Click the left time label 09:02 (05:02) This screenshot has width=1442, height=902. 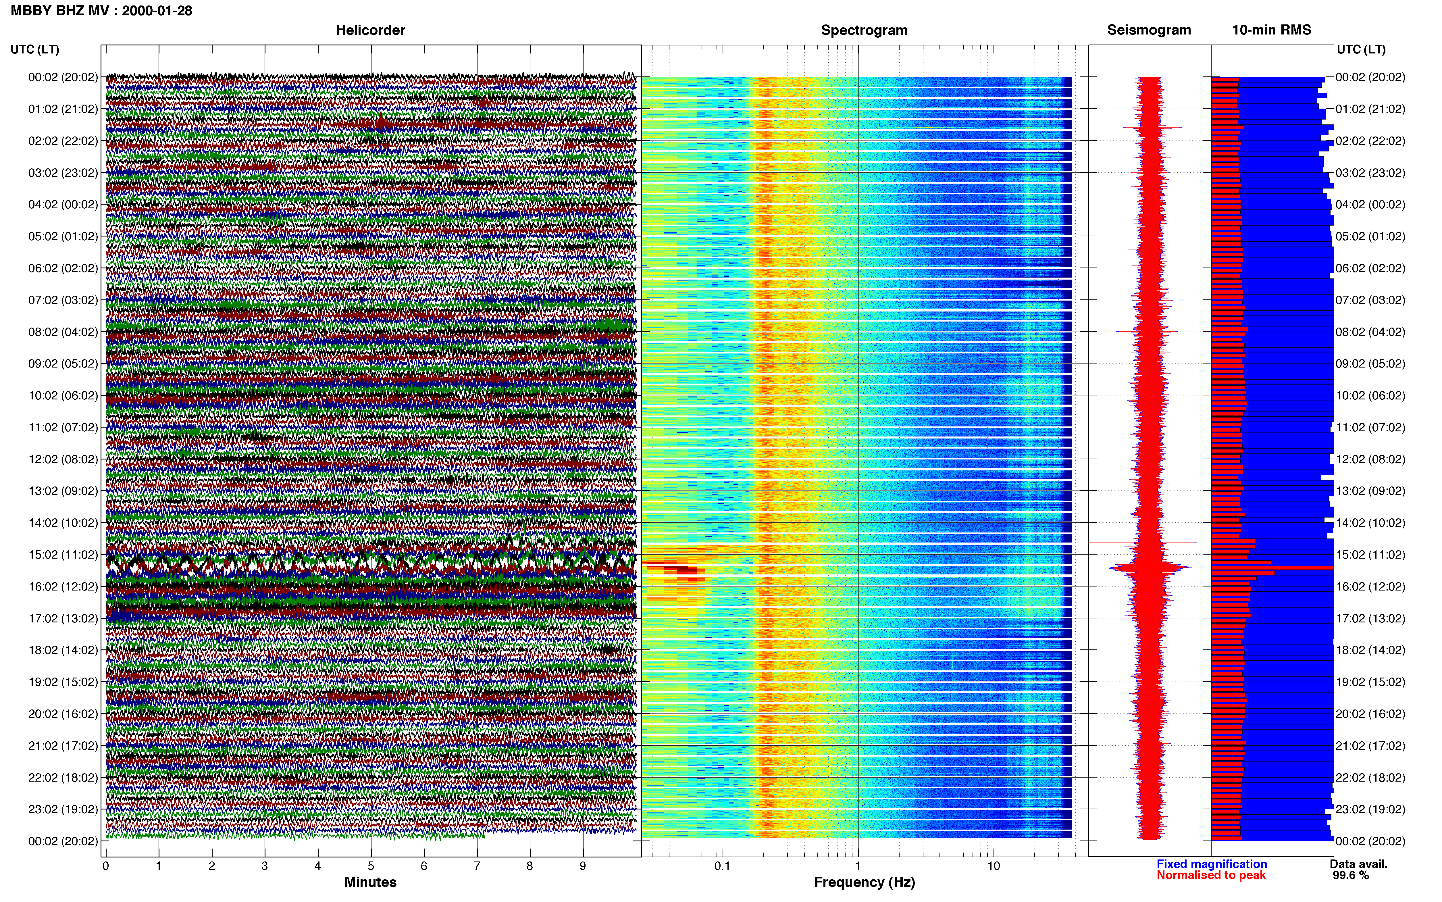(63, 364)
